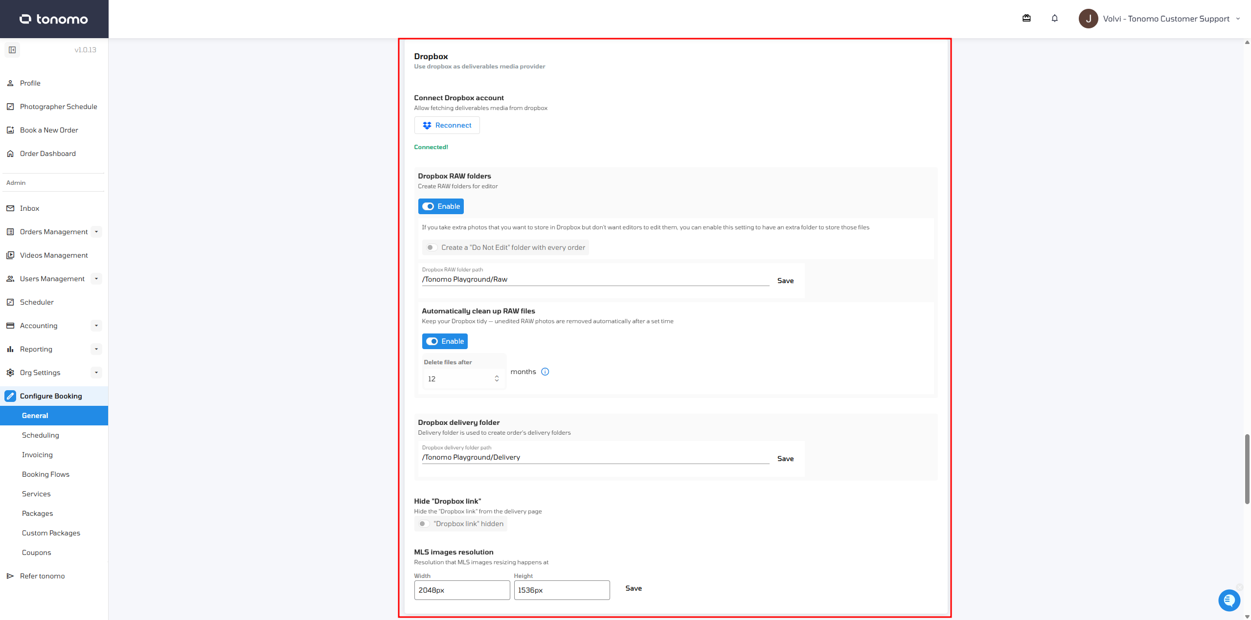Expand the Accounting submenu arrow
1251x620 pixels.
click(x=96, y=326)
